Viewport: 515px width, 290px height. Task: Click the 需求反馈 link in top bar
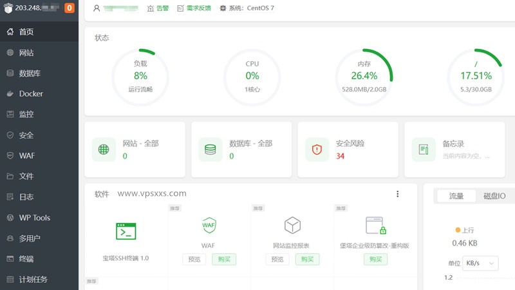[199, 8]
